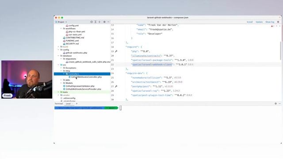
Task: Click the terminal prompt cursor
Action: pos(121,108)
